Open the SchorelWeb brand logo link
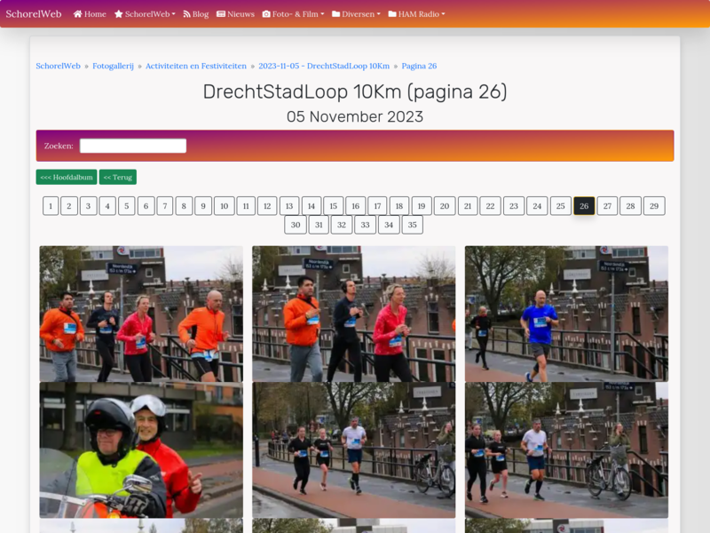 [x=34, y=14]
